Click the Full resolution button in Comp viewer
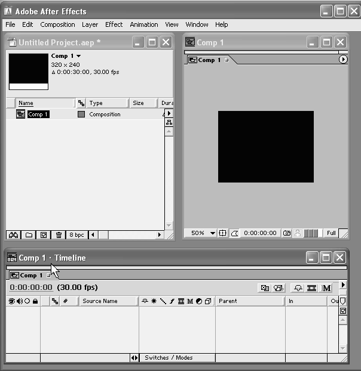The image size is (361, 371). click(x=331, y=233)
